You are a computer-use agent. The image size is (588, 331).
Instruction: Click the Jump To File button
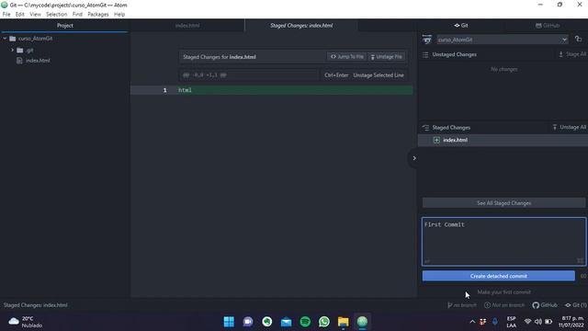347,57
